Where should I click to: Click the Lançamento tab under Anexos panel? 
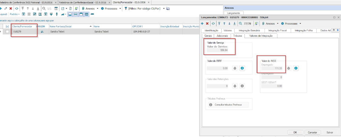(233, 13)
